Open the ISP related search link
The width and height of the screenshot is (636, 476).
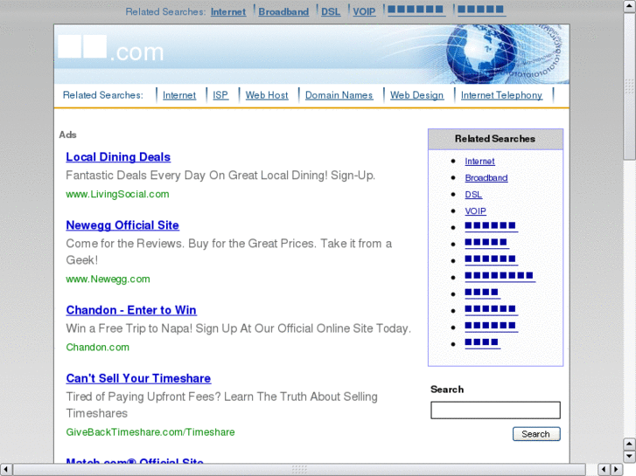pos(220,95)
